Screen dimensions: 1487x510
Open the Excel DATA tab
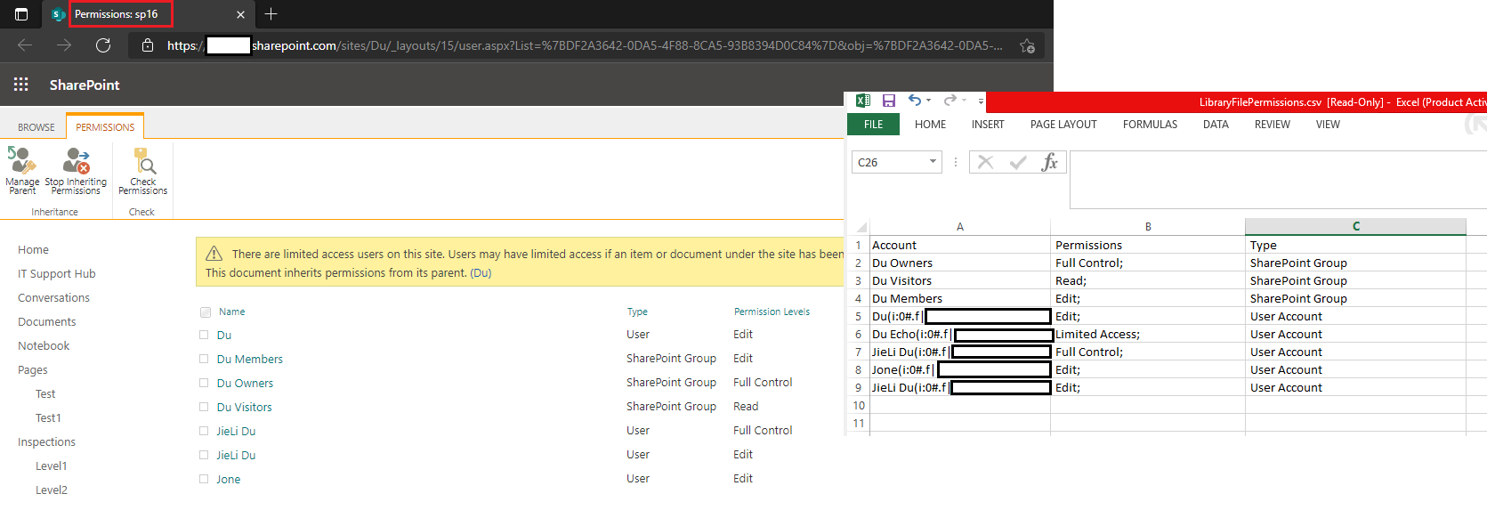tap(1216, 125)
